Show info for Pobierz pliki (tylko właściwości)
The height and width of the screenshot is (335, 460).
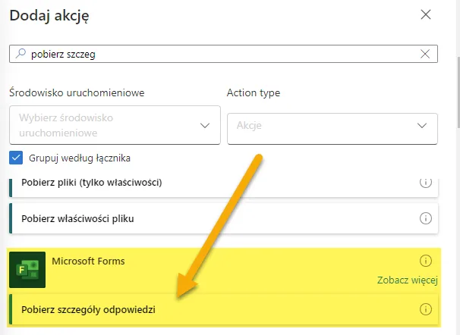(x=425, y=183)
